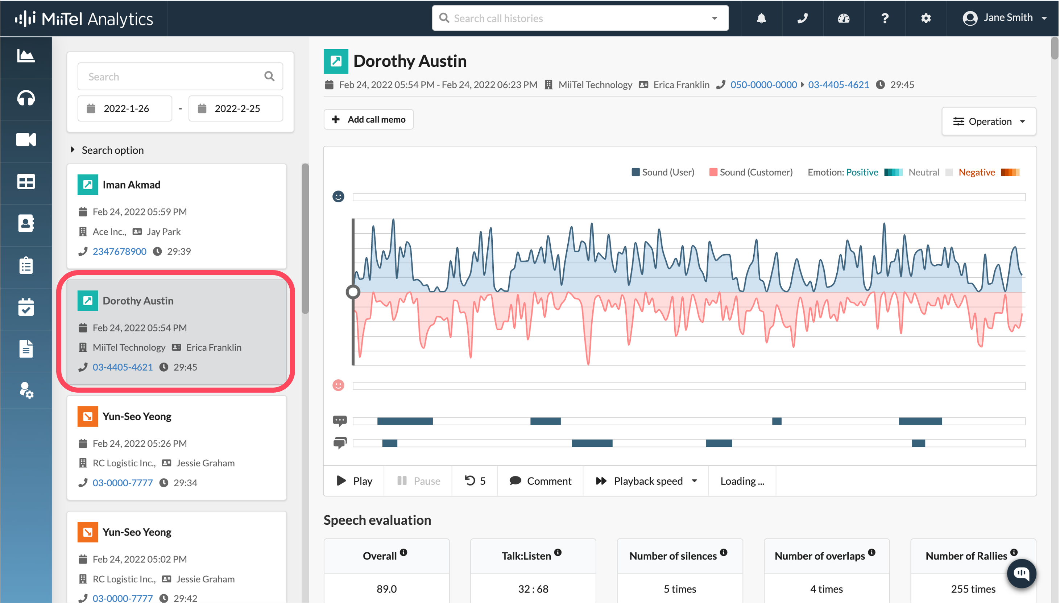Screen dimensions: 1060x603
Task: Open the video camera sidebar icon
Action: 26,140
